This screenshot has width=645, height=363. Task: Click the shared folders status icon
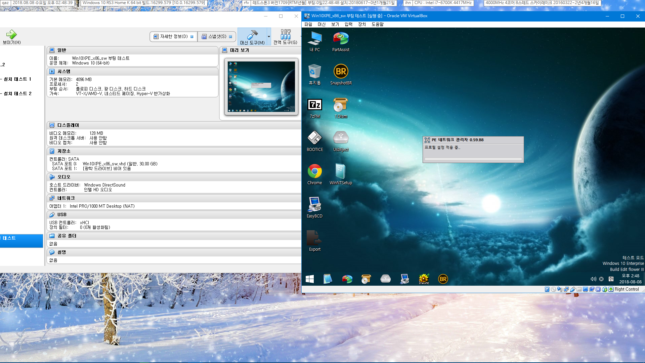[579, 289]
